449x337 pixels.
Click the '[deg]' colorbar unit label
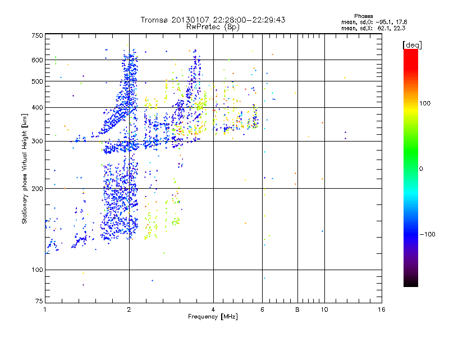click(x=412, y=45)
